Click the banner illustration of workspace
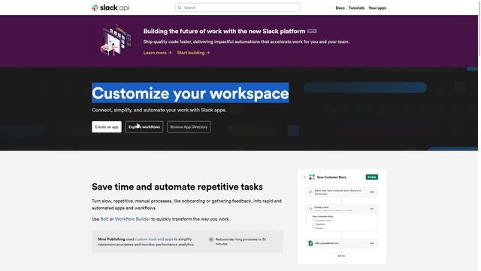481x271 pixels. (116, 41)
